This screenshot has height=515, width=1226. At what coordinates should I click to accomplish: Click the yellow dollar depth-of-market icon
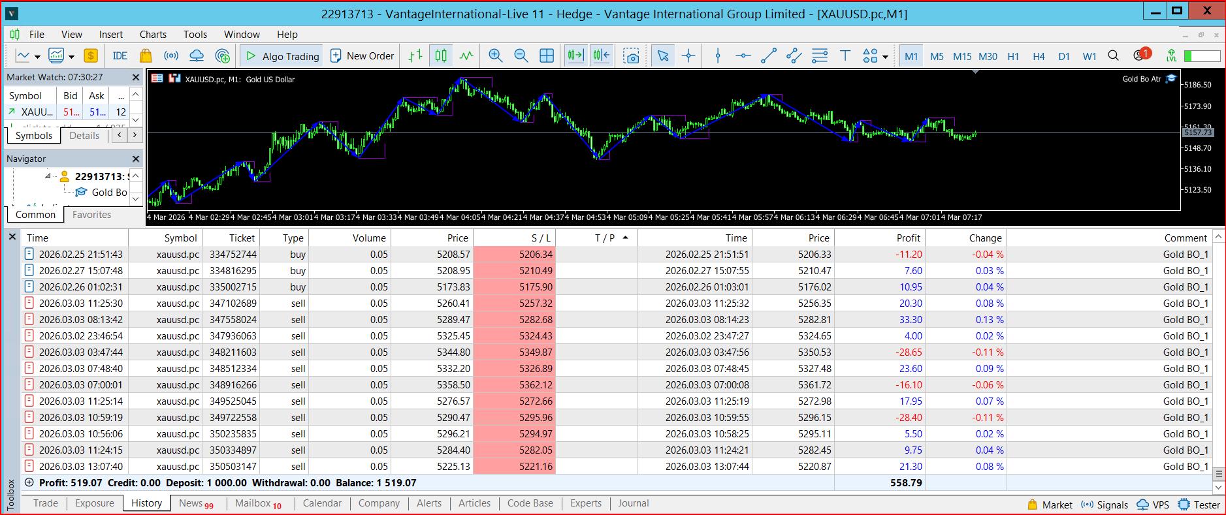pos(91,56)
